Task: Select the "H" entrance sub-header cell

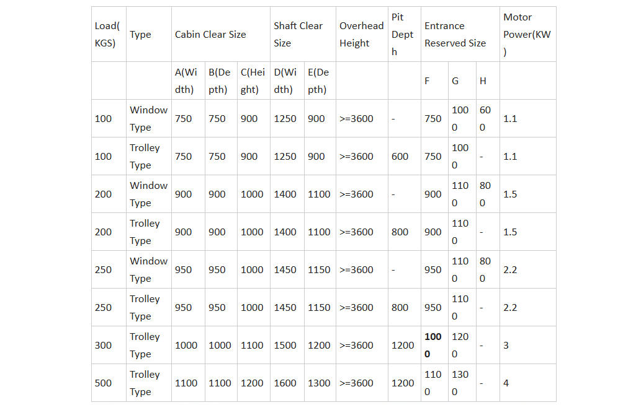Action: (483, 81)
